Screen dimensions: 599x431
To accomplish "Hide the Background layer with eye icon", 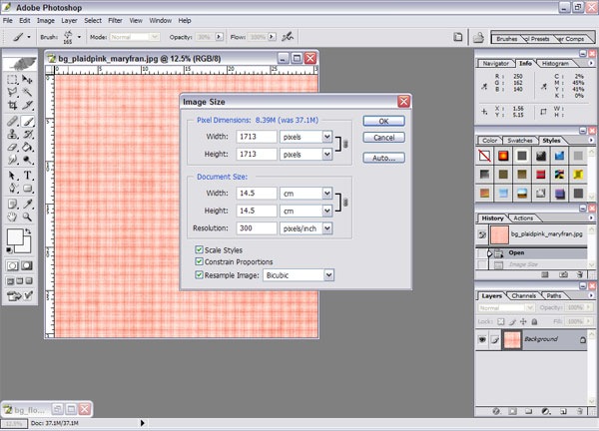I will [483, 339].
